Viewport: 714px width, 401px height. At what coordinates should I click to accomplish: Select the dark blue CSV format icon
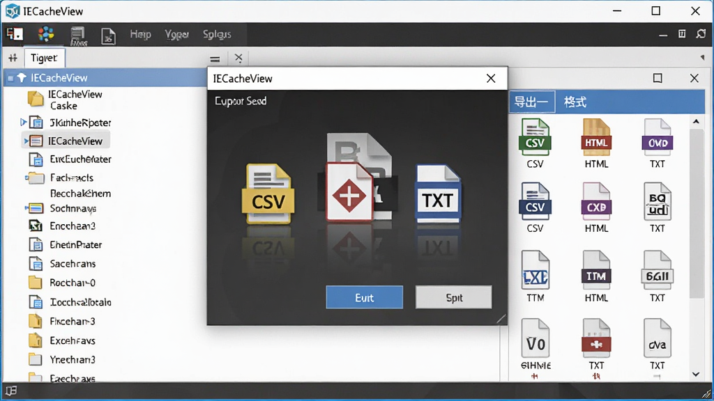535,202
